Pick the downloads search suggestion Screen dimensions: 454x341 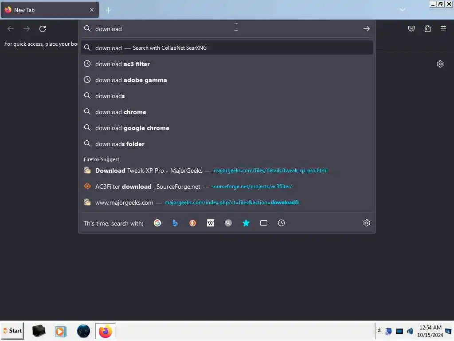(x=227, y=96)
